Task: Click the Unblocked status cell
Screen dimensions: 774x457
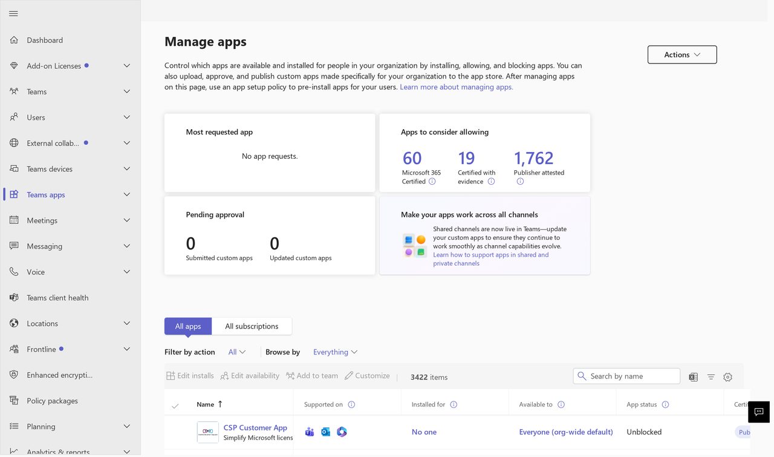Action: tap(644, 432)
